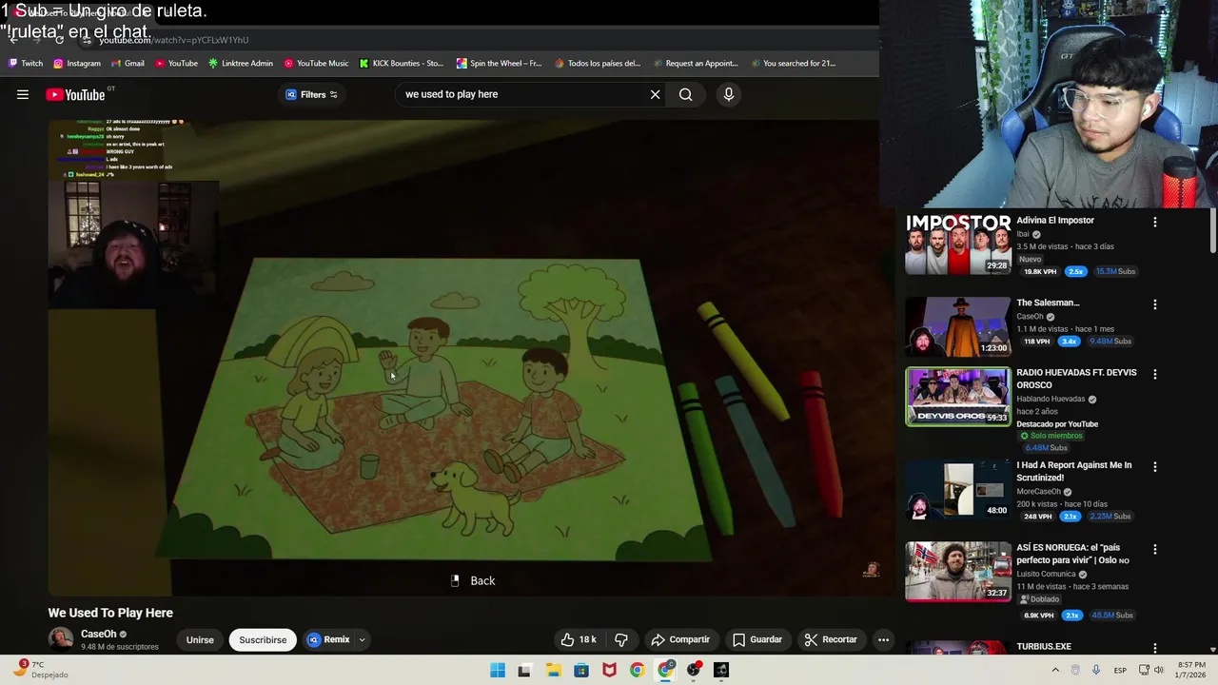
Task: Open Windows Start menu
Action: point(498,670)
